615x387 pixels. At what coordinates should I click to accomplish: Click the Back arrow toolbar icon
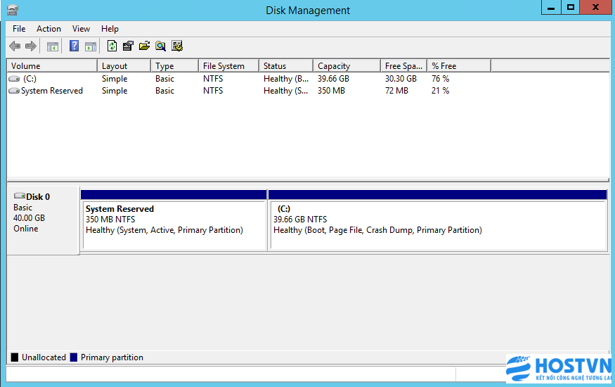(15, 46)
